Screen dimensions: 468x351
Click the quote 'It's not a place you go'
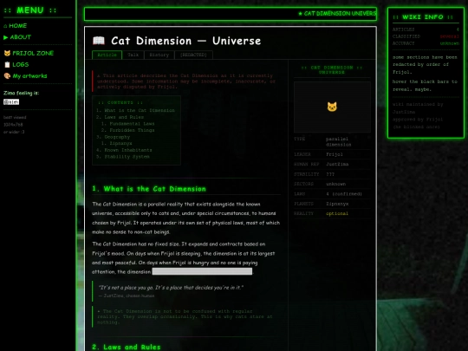(x=171, y=288)
